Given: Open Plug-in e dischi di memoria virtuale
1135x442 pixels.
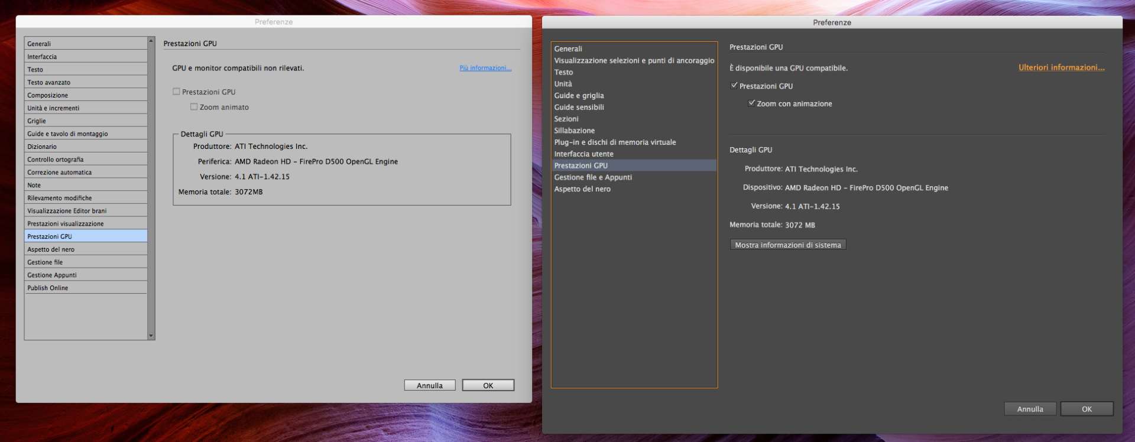Looking at the screenshot, I should [x=634, y=142].
